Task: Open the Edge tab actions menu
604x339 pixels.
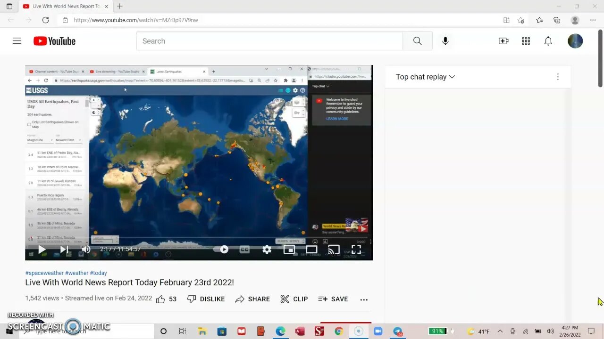Action: click(9, 6)
